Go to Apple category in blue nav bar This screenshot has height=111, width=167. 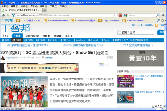tap(105, 40)
